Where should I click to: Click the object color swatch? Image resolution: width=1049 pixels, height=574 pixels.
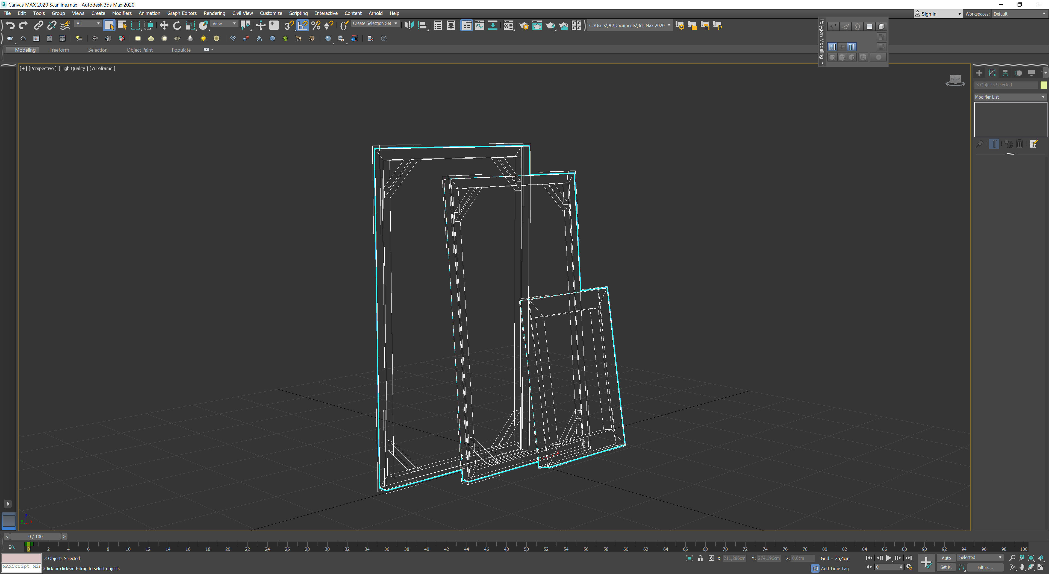[x=1043, y=85]
